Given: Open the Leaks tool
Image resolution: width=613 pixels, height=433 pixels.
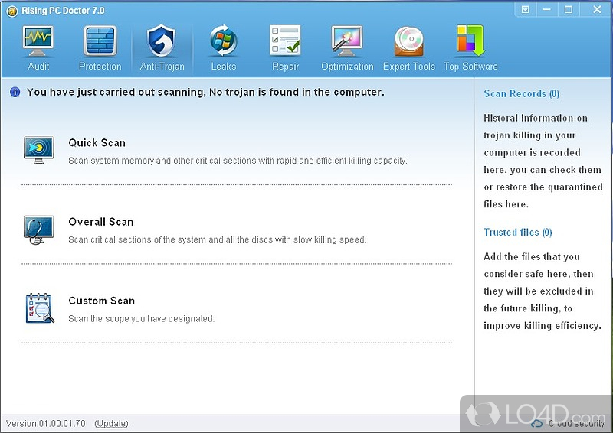Looking at the screenshot, I should [224, 47].
